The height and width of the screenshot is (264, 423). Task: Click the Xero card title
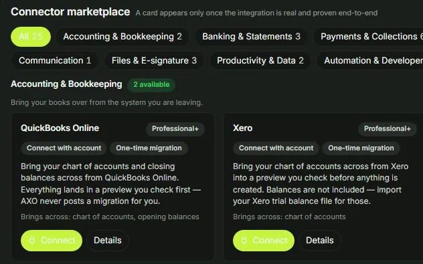(242, 128)
